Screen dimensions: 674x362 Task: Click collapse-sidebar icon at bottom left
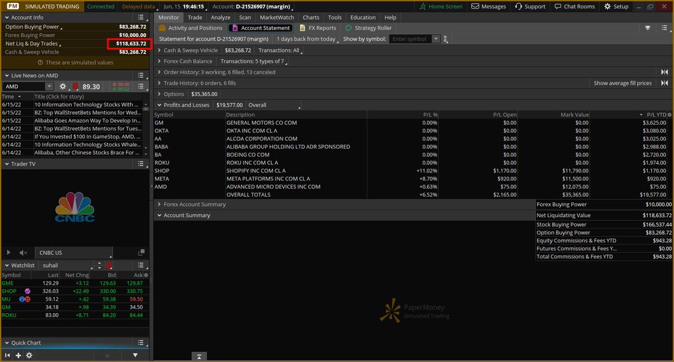tap(7, 355)
